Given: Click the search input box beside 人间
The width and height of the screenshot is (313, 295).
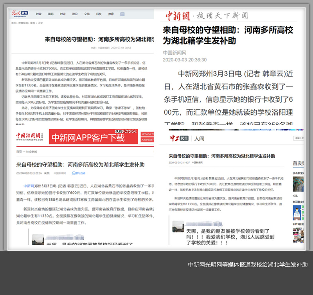Looking at the screenshot, I should click(299, 138).
